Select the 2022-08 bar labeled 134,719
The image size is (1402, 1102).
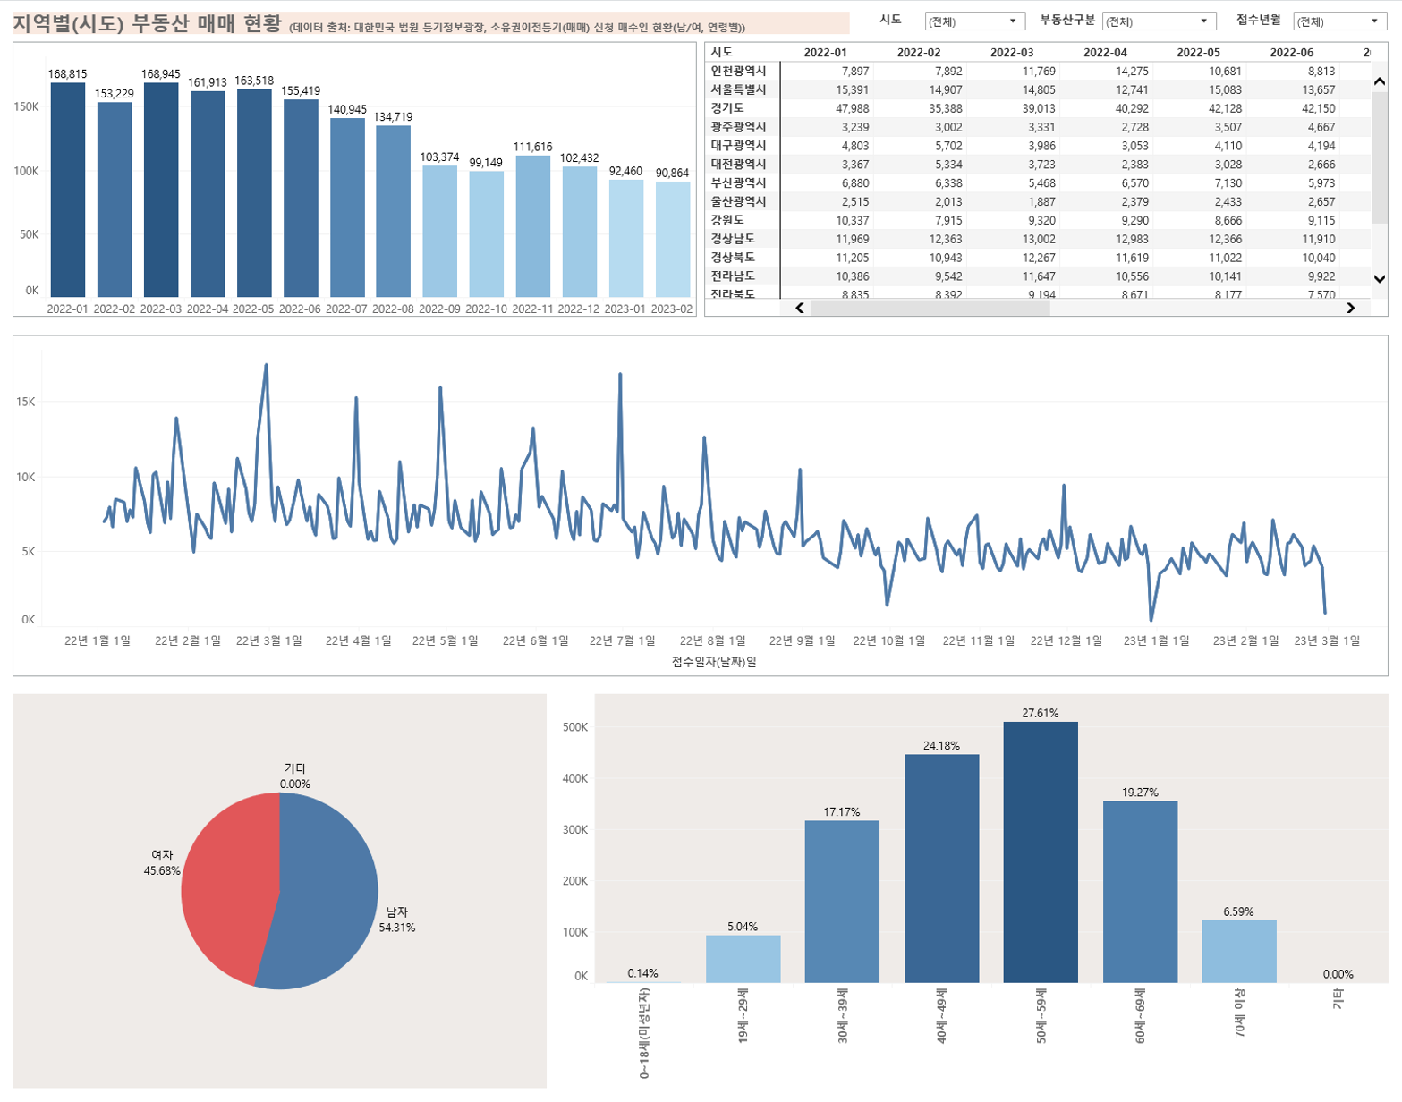coord(394,211)
